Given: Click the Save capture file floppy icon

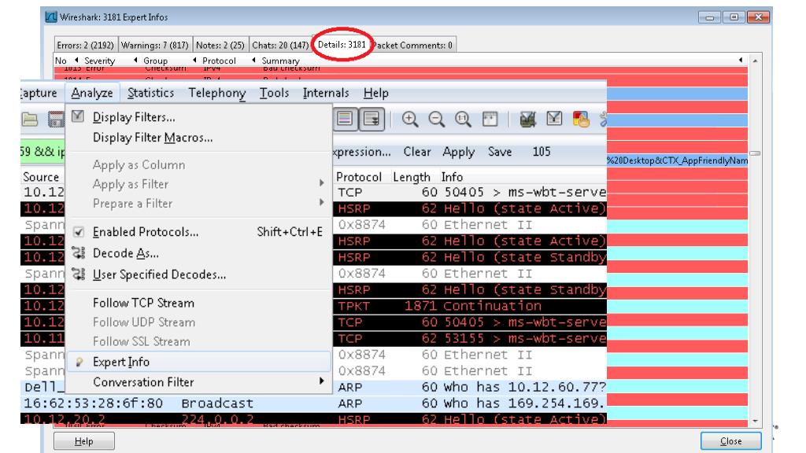Looking at the screenshot, I should pyautogui.click(x=56, y=120).
